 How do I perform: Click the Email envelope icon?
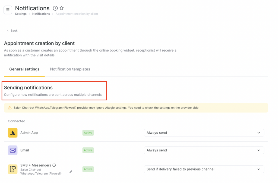(12, 150)
